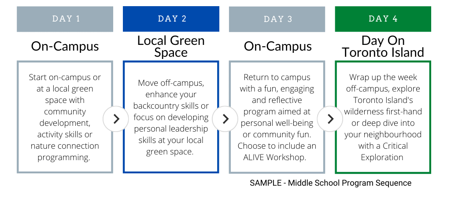The width and height of the screenshot is (451, 198).
Task: Click the chevron arrow between Day 2 and Day 3
Action: tap(225, 119)
